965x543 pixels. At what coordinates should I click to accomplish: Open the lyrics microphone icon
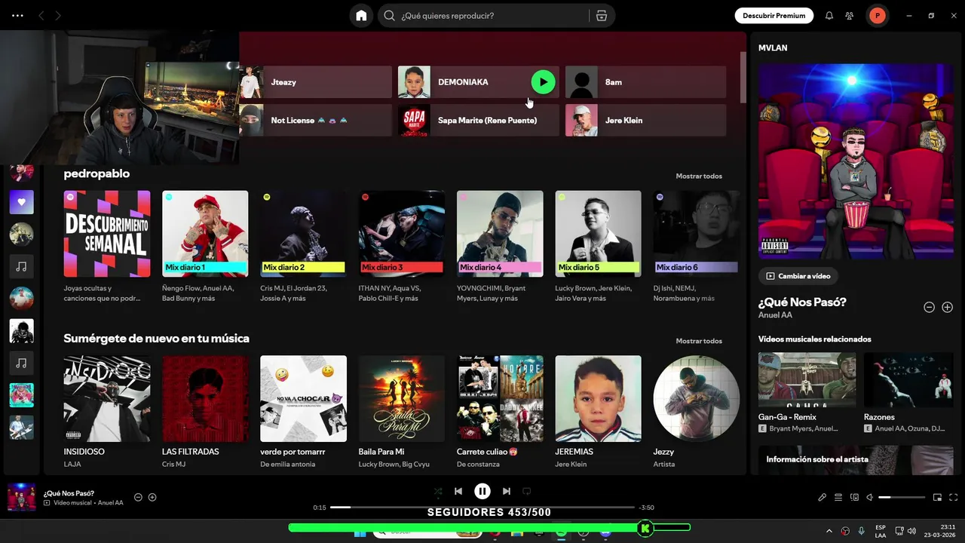[x=823, y=498]
